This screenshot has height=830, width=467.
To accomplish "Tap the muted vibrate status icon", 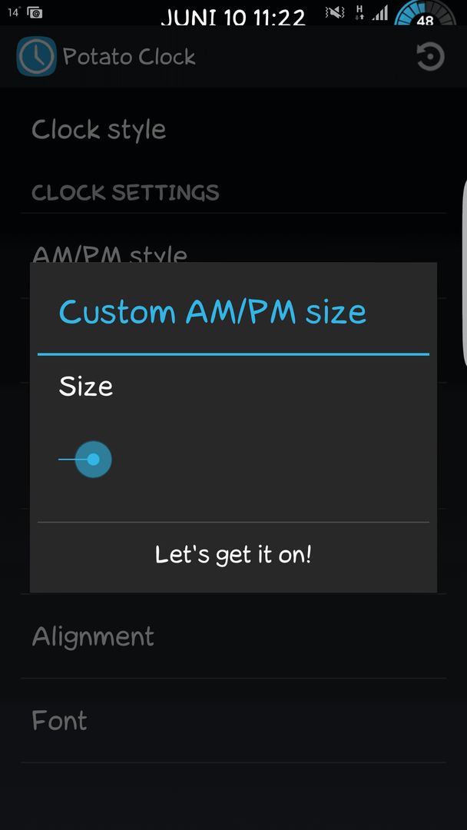I will coord(335,13).
